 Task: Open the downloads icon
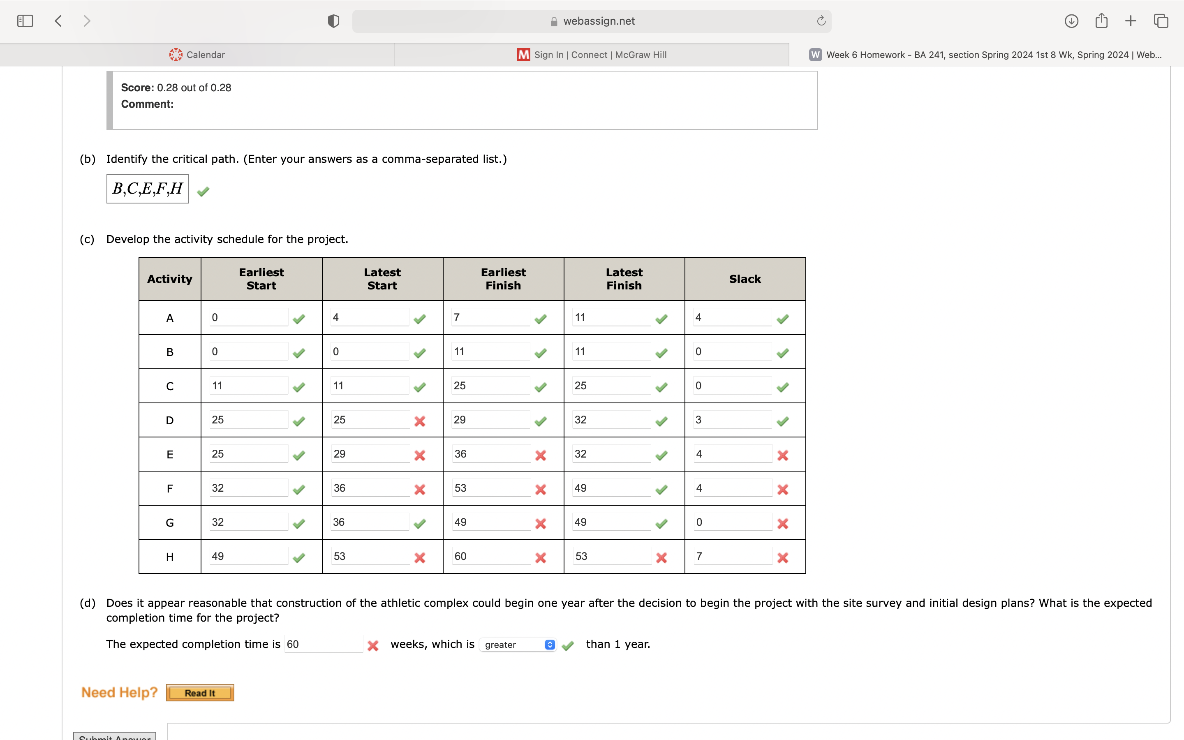point(1071,21)
